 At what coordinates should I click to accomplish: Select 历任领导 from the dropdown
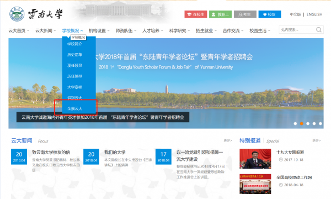click(74, 76)
